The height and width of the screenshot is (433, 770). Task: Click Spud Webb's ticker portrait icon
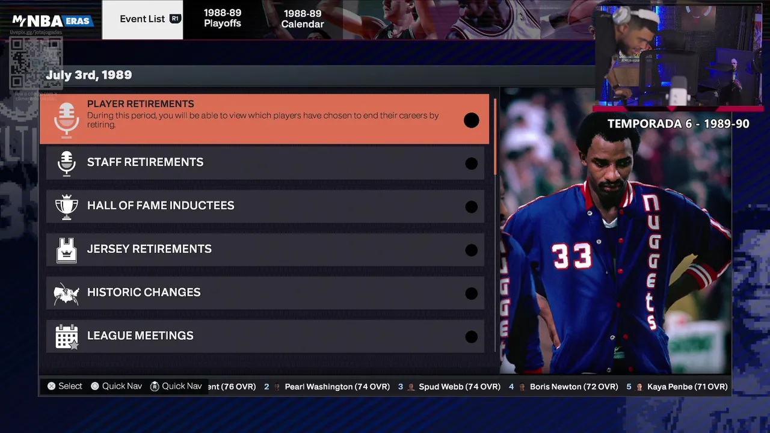(411, 387)
